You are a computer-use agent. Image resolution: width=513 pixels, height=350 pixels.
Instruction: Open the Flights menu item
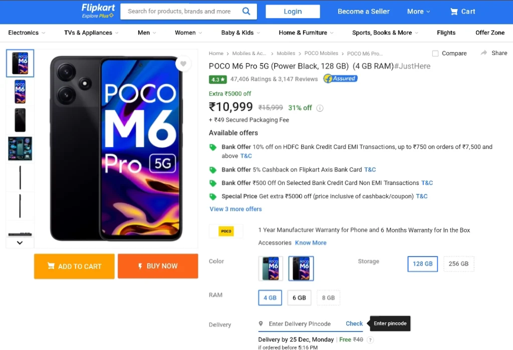[446, 32]
